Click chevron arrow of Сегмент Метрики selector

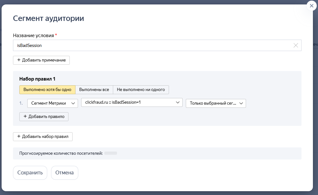[x=73, y=103]
